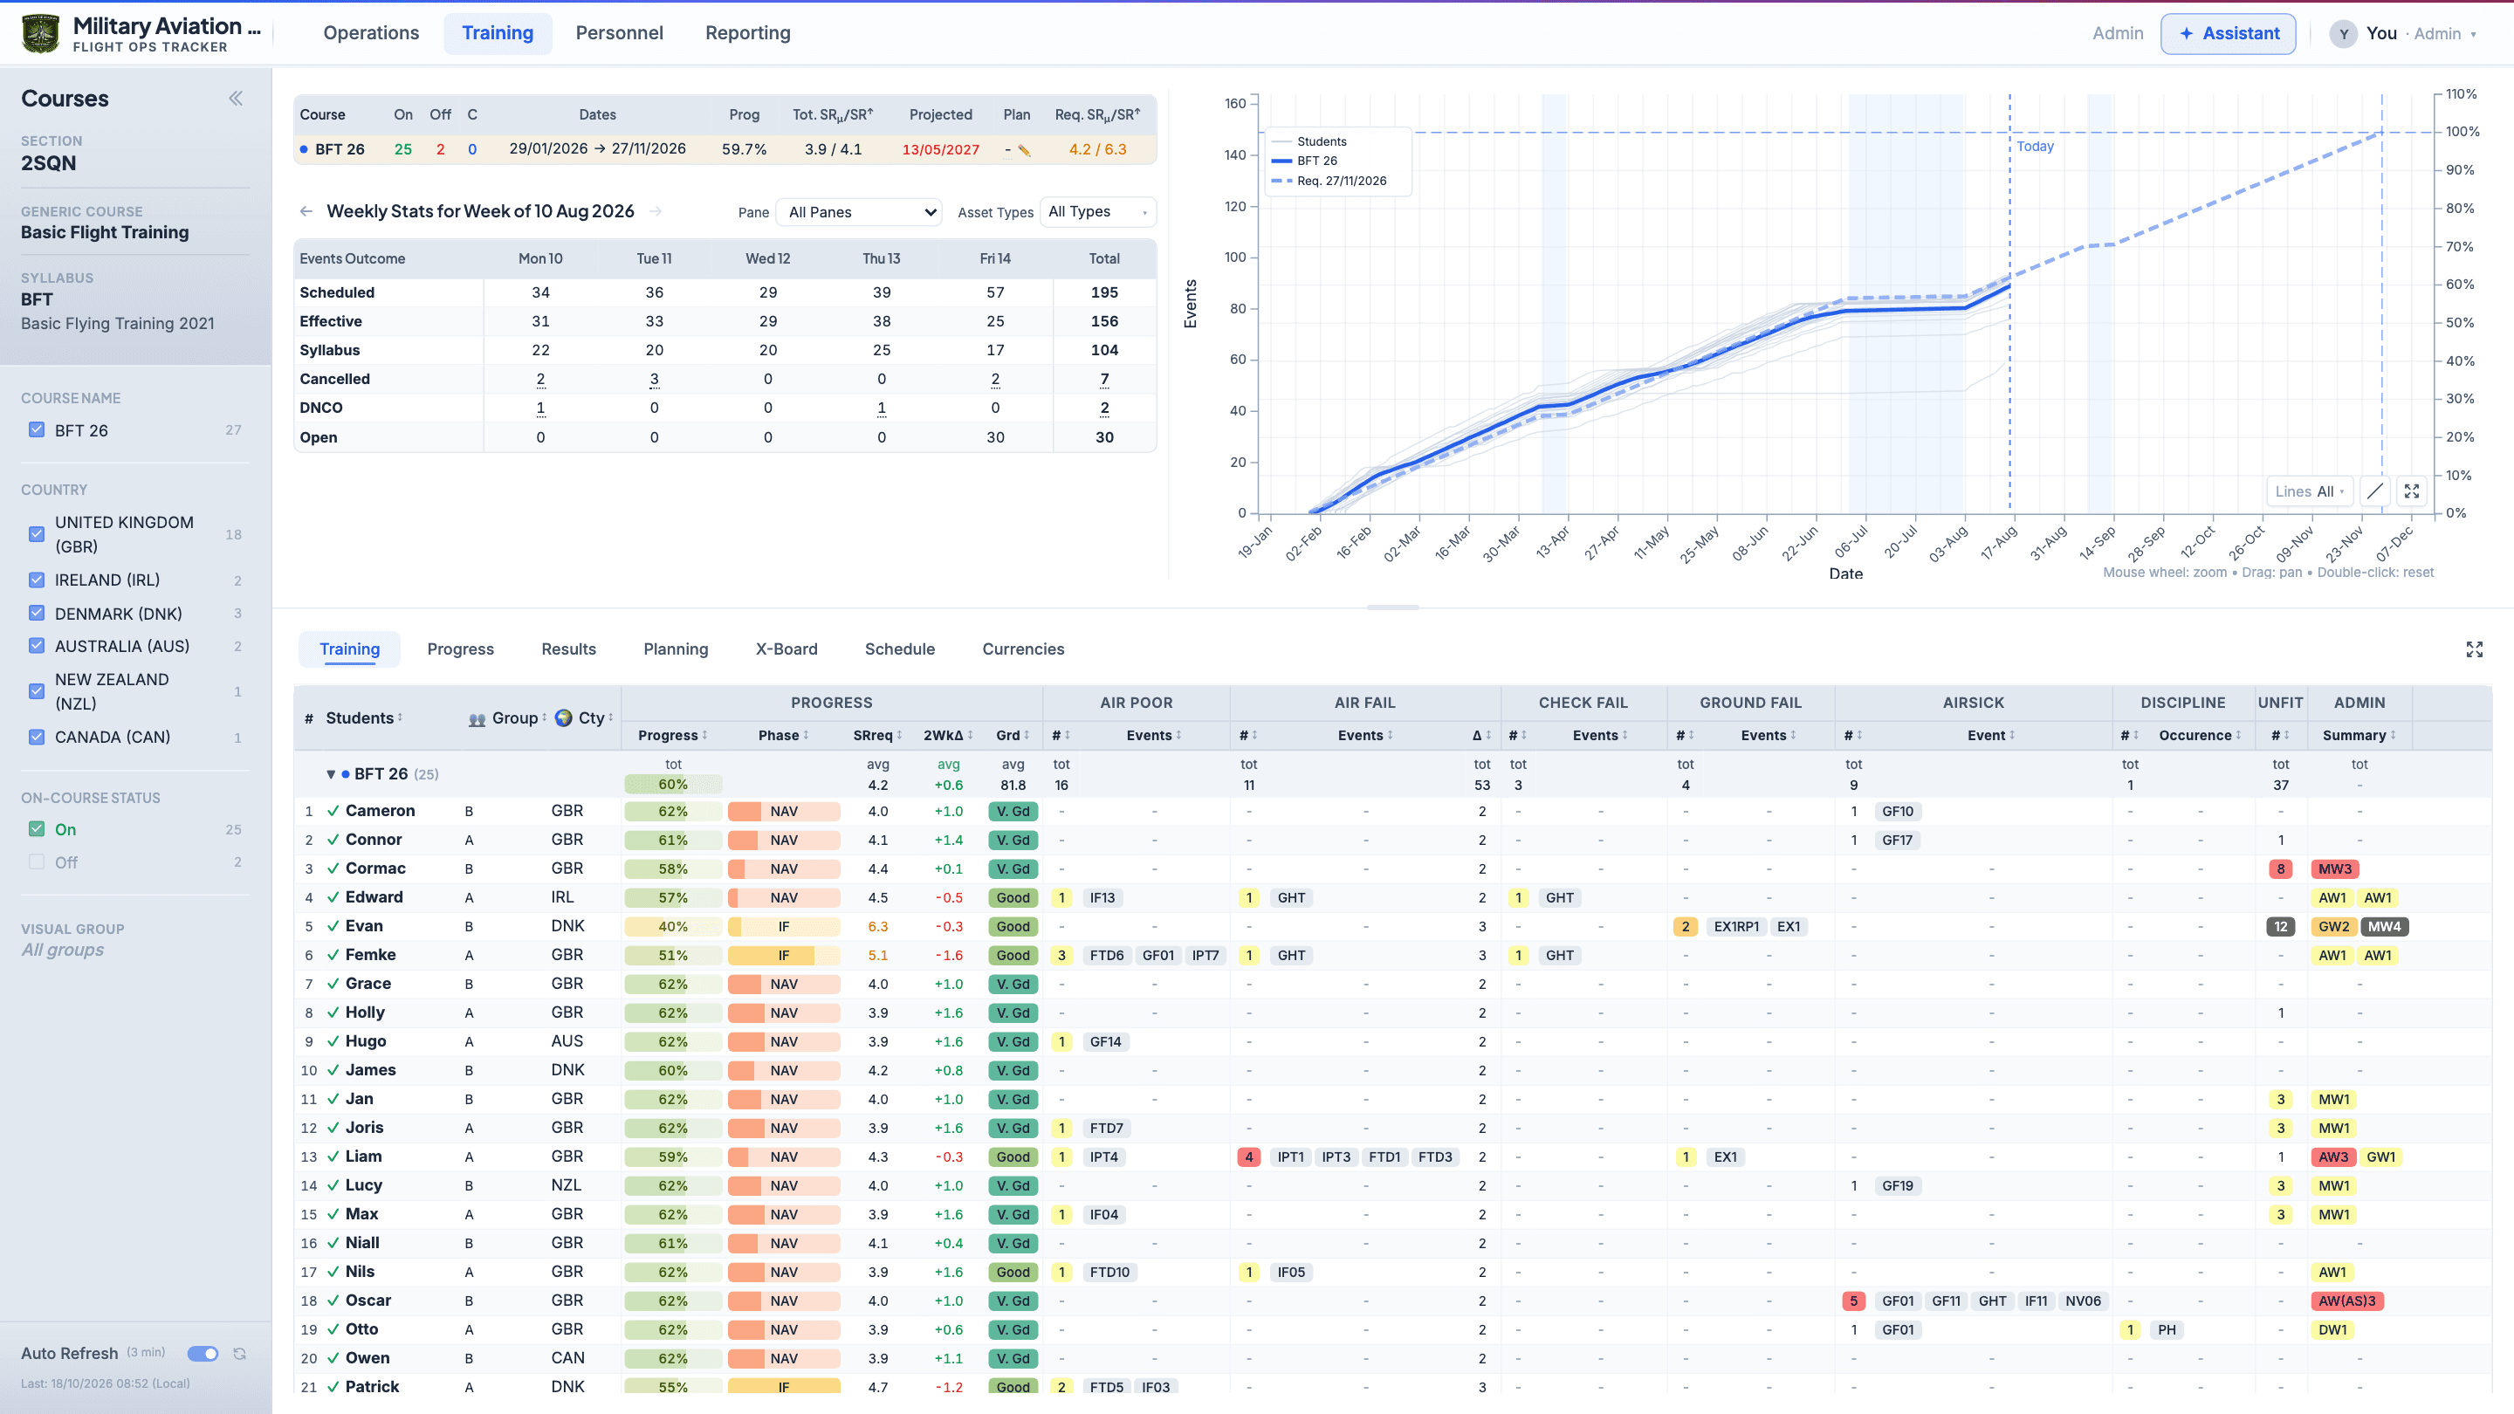Viewport: 2514px width, 1414px height.
Task: Switch to the Currencies tab
Action: coord(1023,649)
